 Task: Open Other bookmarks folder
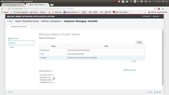pyautogui.click(x=158, y=12)
